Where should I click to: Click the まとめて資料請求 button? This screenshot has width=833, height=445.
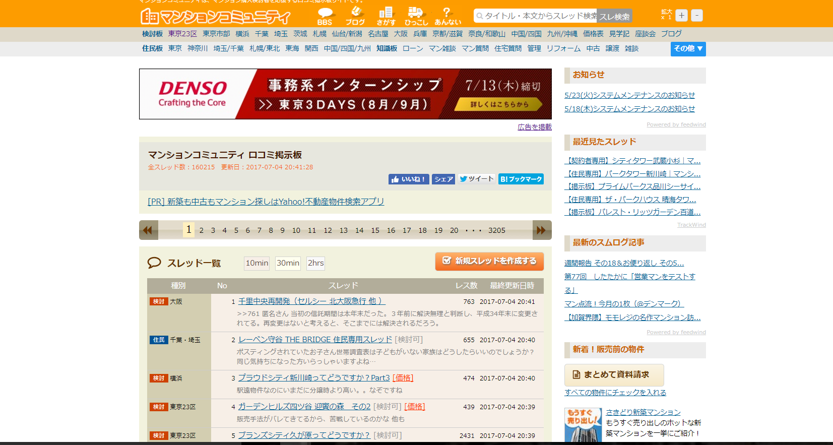click(x=614, y=375)
